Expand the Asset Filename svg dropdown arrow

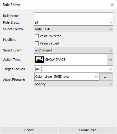[96, 77]
